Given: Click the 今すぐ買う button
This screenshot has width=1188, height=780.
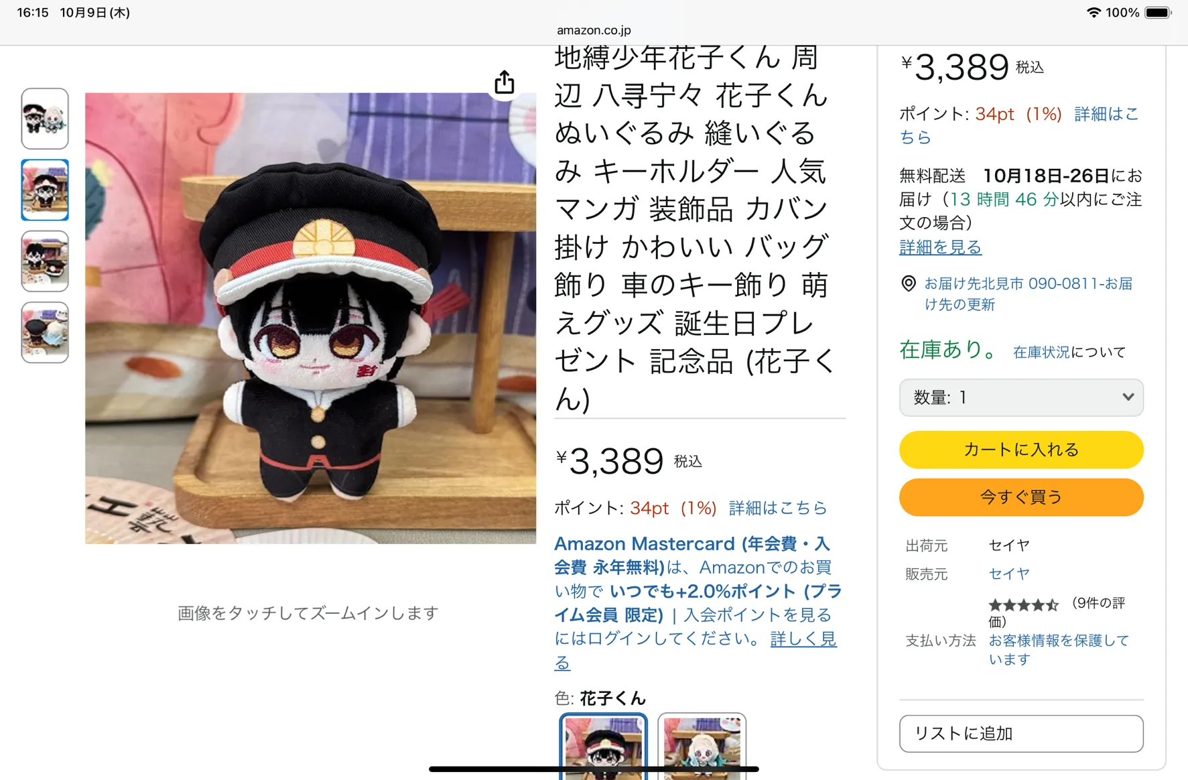Looking at the screenshot, I should tap(1021, 497).
